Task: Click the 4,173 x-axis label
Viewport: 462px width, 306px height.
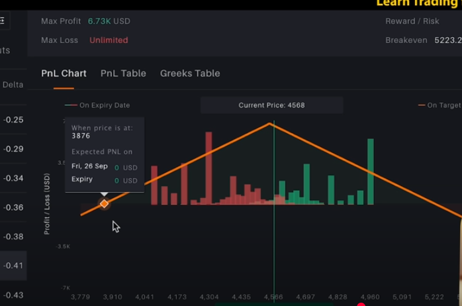Action: (177, 297)
